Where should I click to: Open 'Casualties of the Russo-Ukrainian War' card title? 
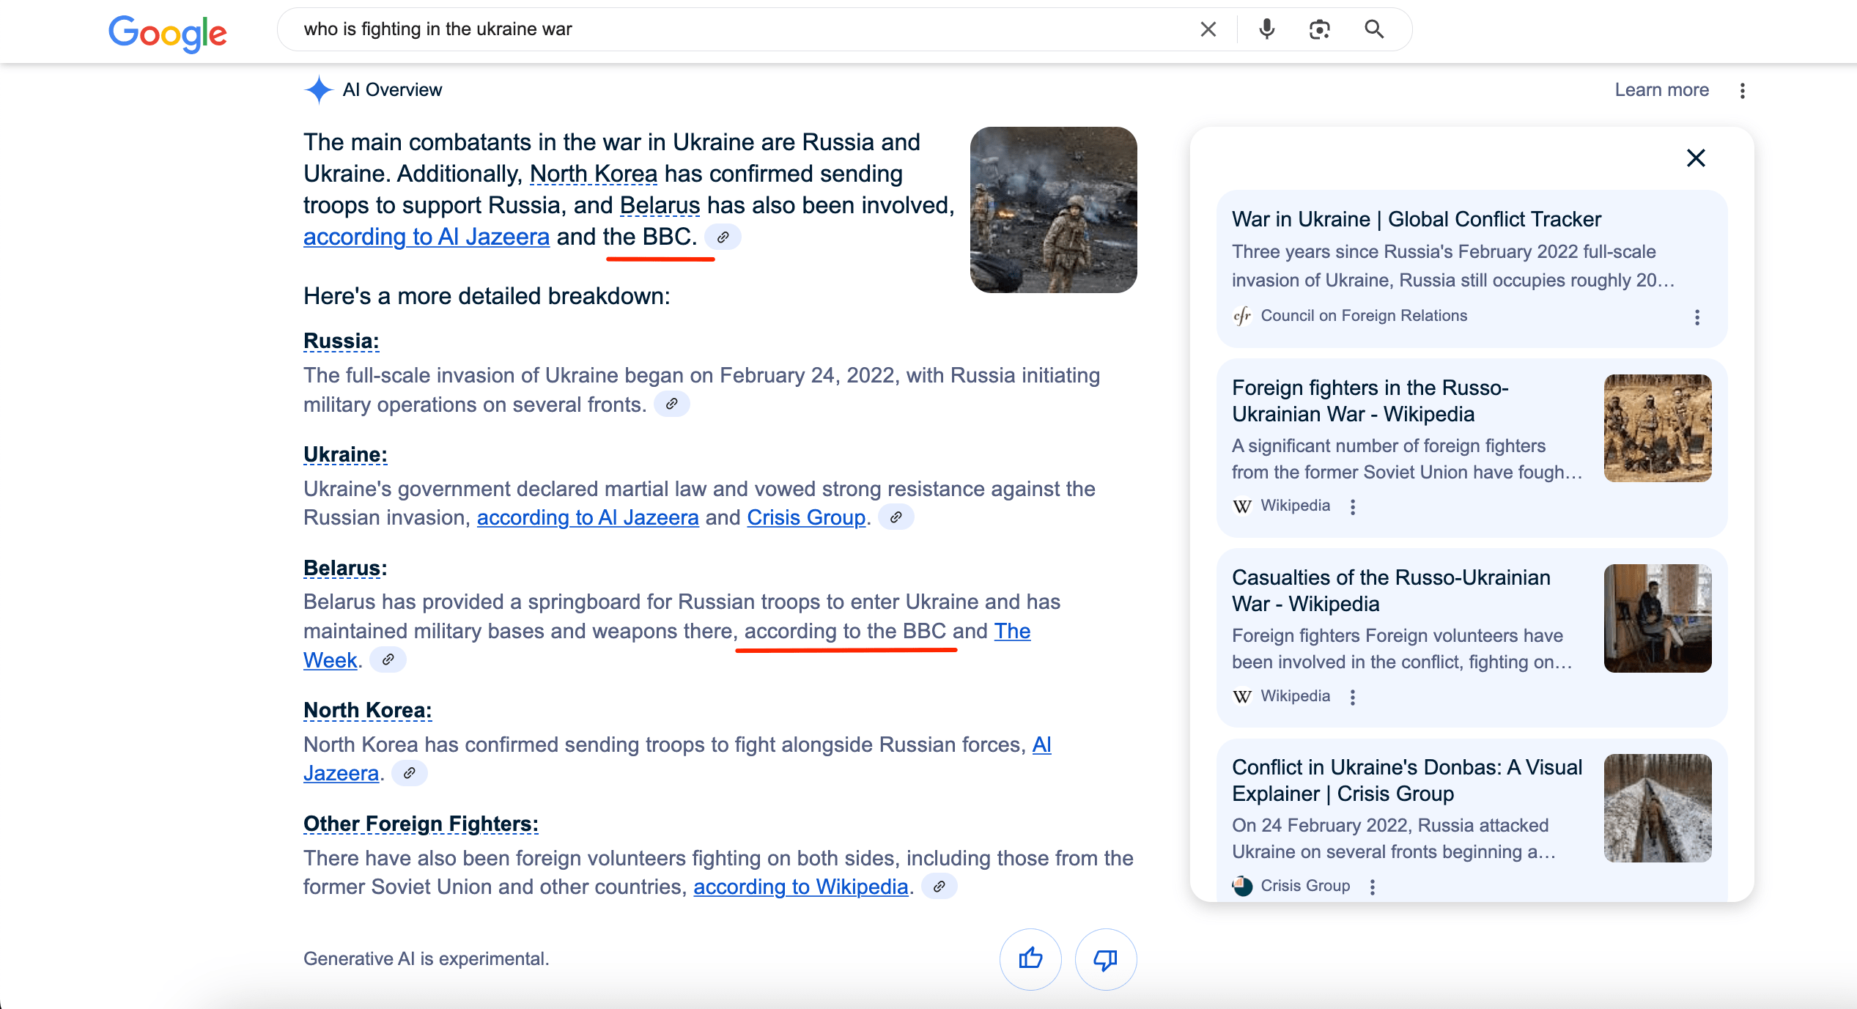tap(1391, 591)
